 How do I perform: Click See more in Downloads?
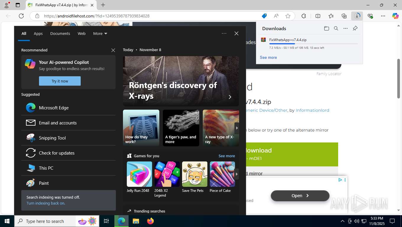pos(268,57)
